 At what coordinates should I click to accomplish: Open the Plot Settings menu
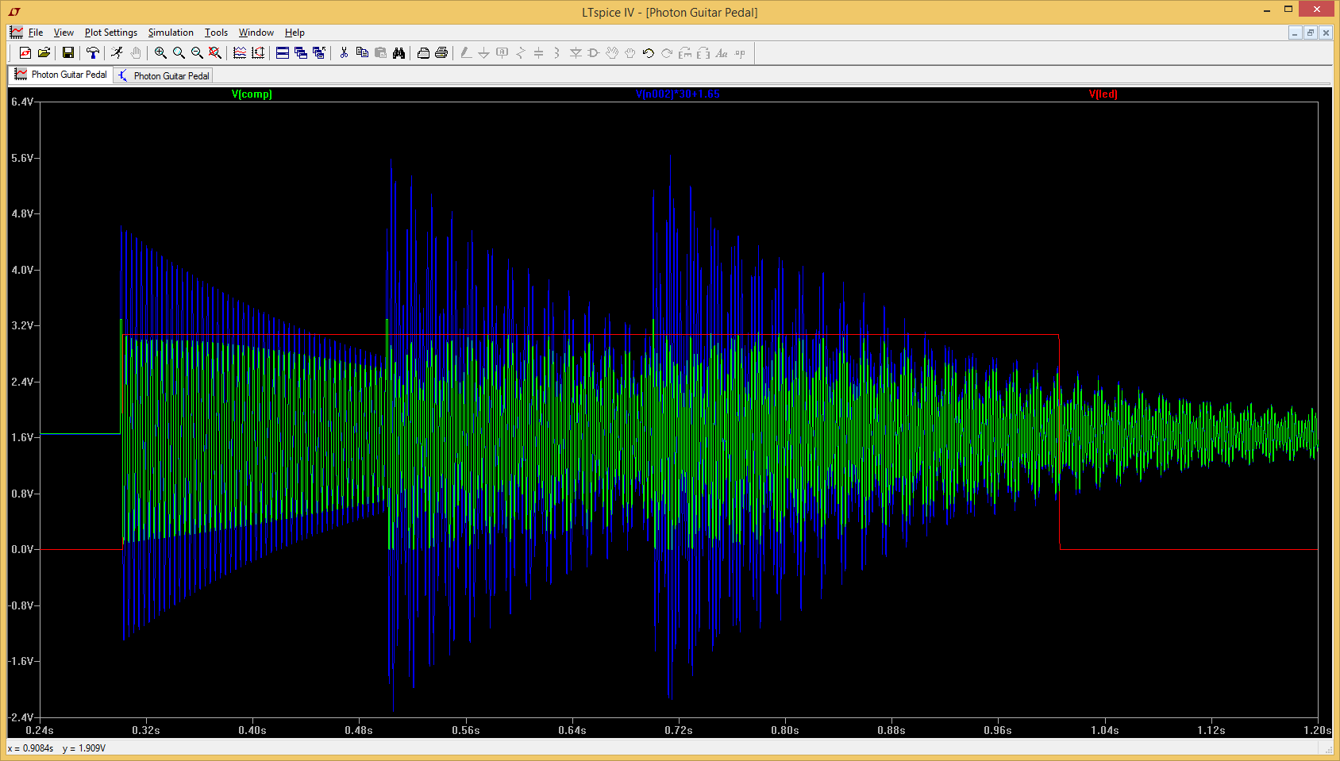pyautogui.click(x=111, y=33)
